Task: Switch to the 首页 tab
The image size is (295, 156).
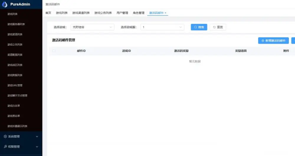Action: [x=48, y=13]
